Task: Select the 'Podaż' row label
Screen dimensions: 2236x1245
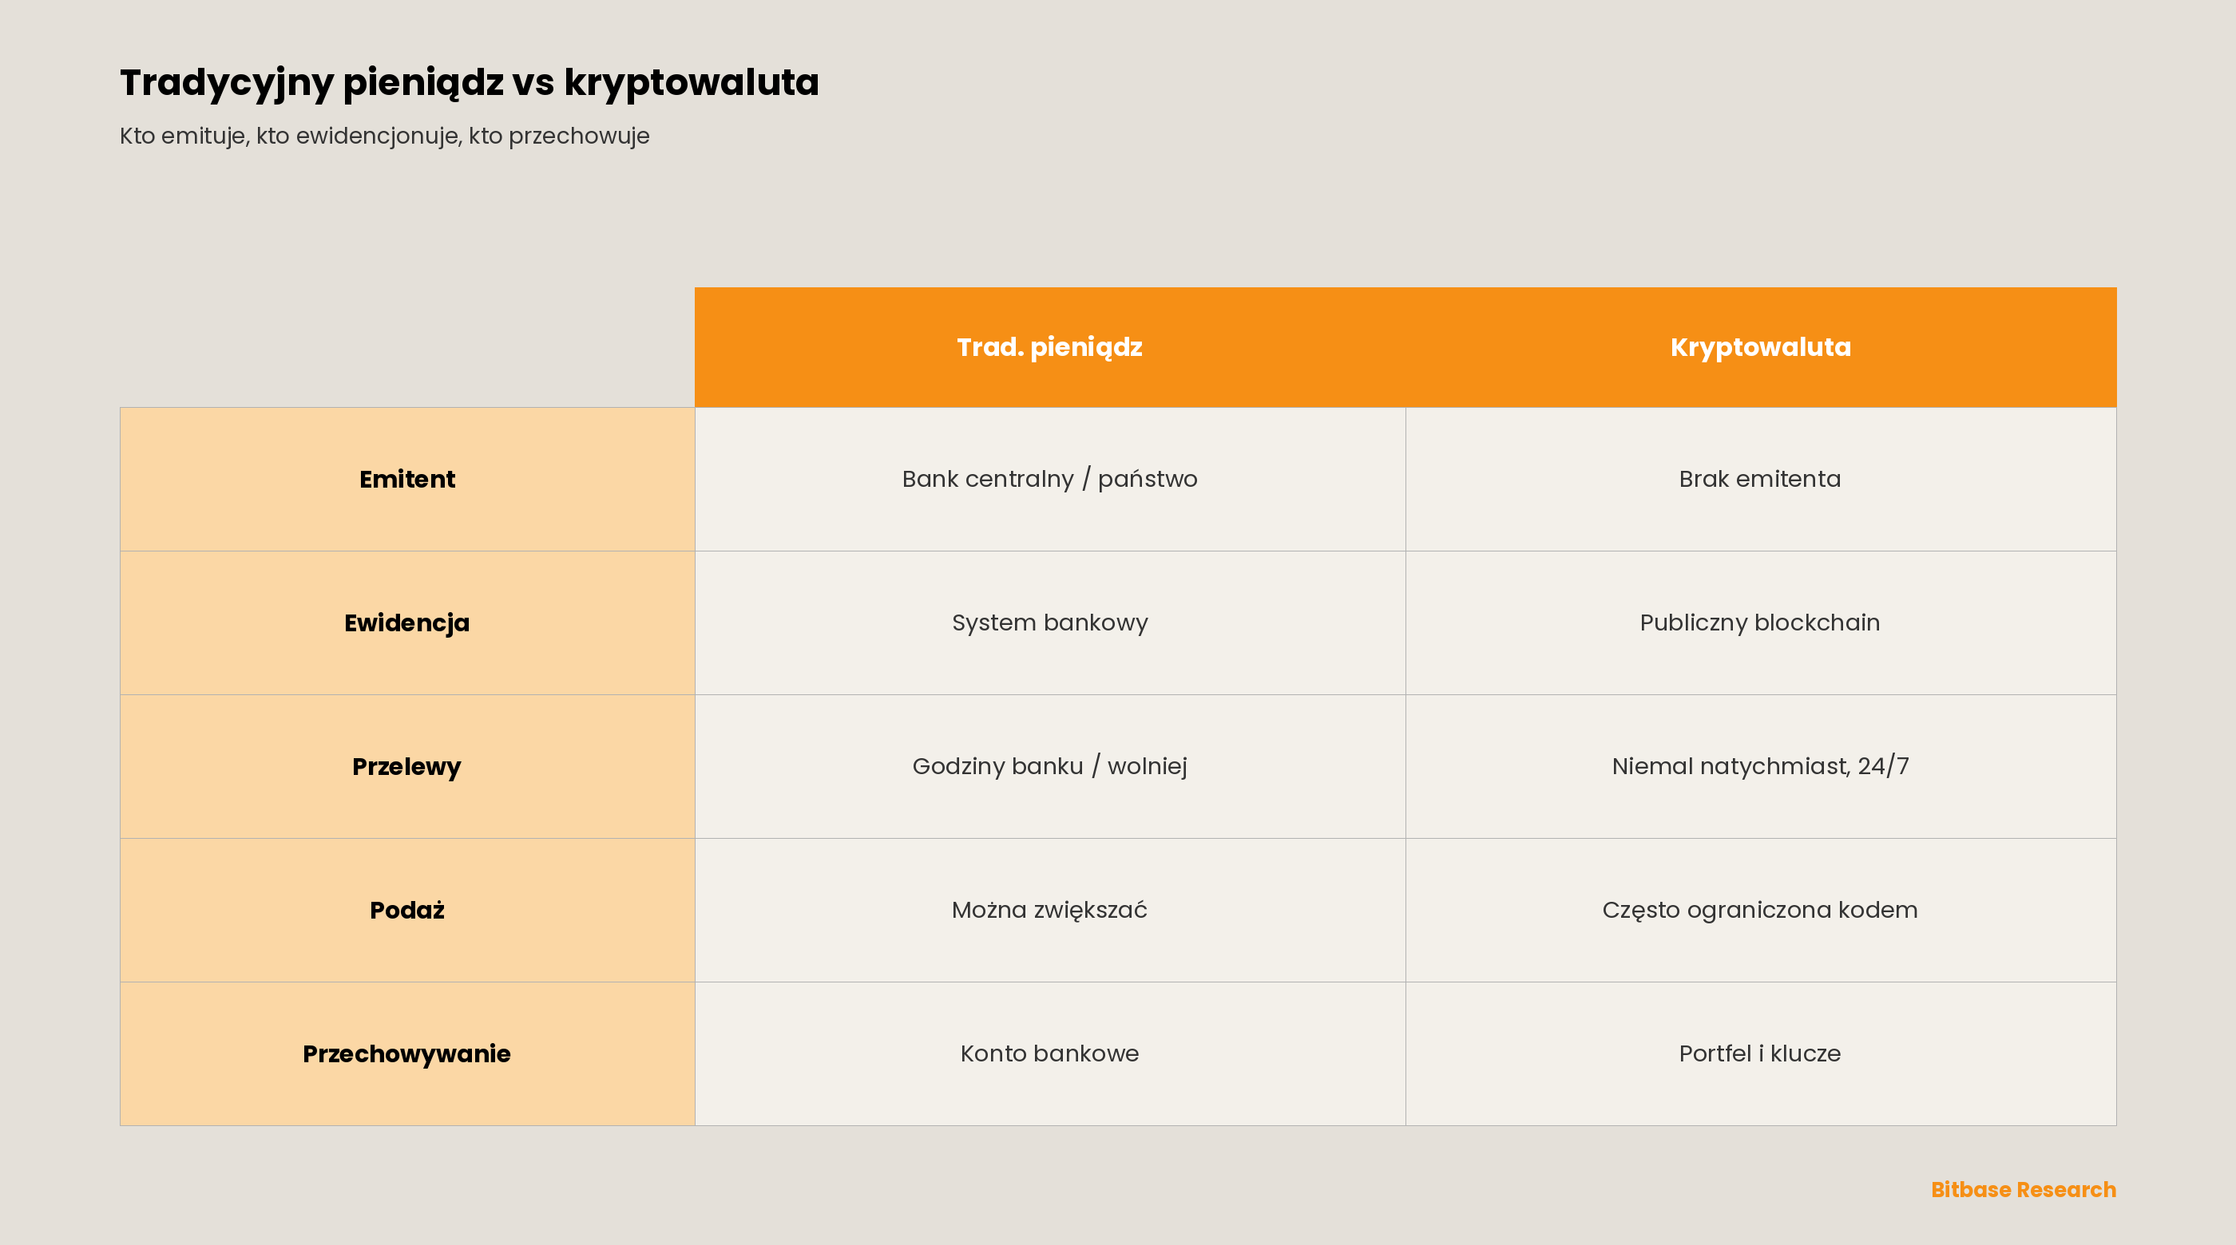Action: 407,910
